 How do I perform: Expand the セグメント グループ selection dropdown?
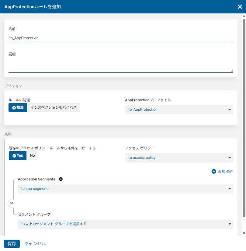click(x=125, y=224)
